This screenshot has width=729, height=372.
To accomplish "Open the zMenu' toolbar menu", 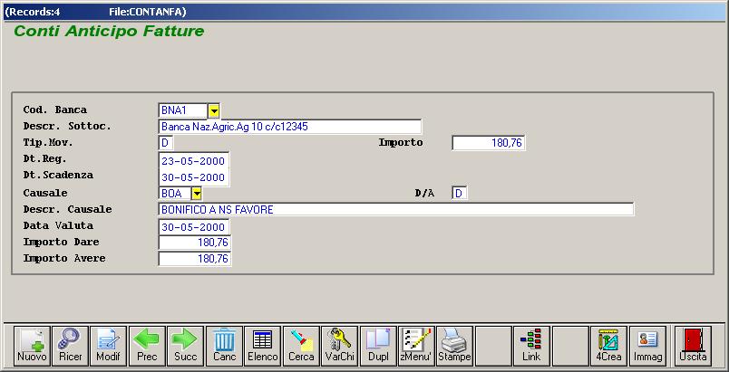I will click(416, 345).
